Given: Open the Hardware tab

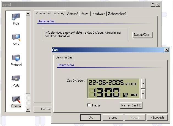Looking at the screenshot, I should point(98,14).
